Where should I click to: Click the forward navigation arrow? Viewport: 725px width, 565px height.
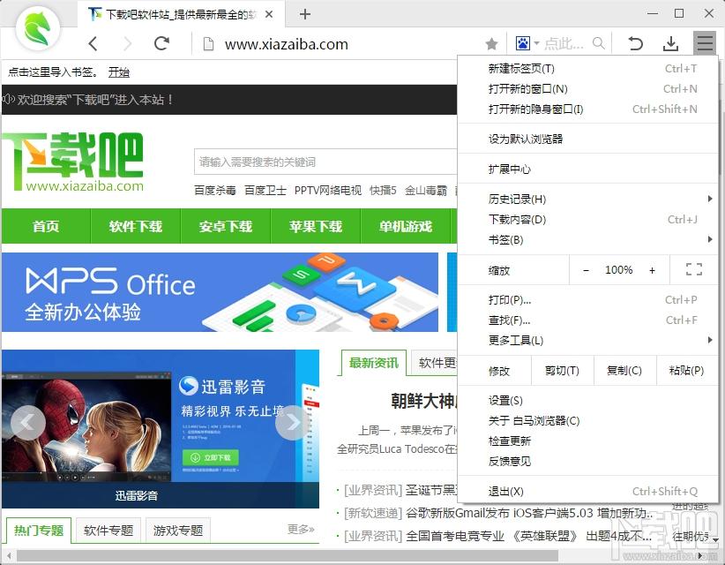tap(127, 44)
